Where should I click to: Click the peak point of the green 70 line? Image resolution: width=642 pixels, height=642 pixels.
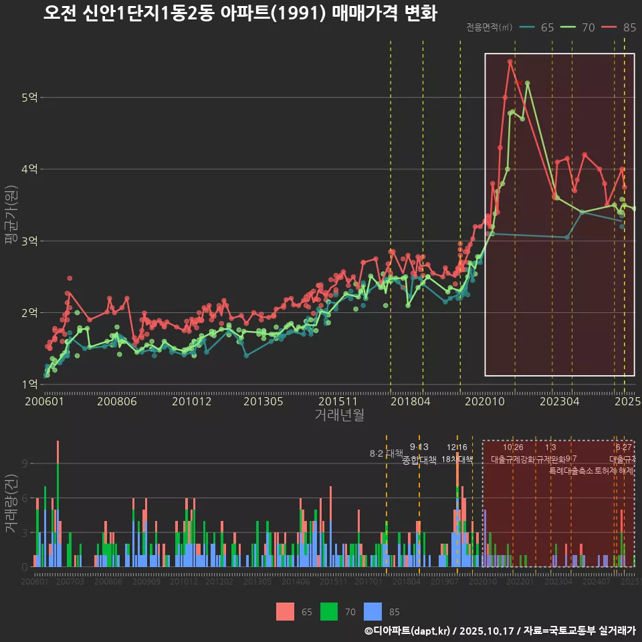click(528, 83)
